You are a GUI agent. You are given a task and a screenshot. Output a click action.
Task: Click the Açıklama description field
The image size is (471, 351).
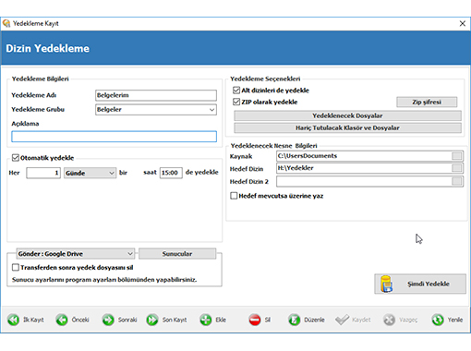(114, 137)
